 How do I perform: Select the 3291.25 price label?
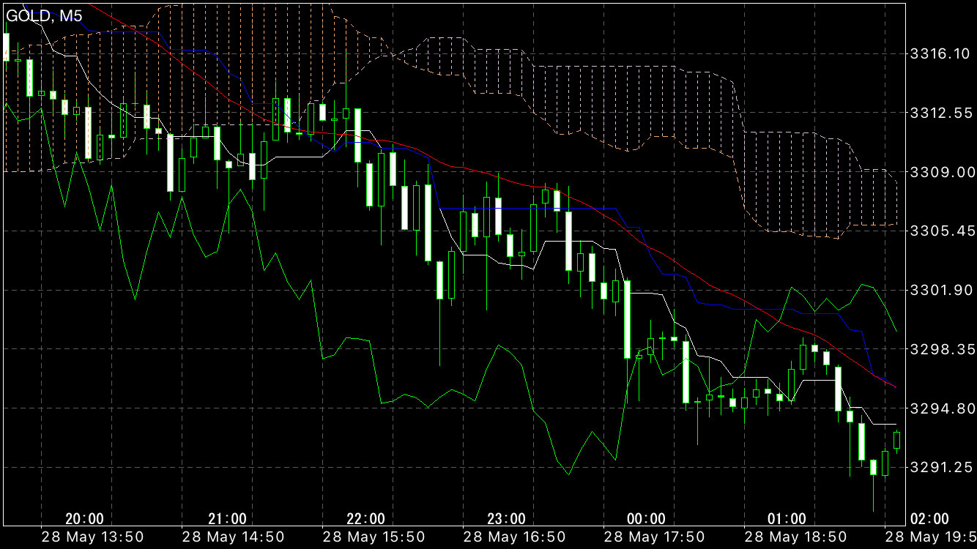point(940,467)
